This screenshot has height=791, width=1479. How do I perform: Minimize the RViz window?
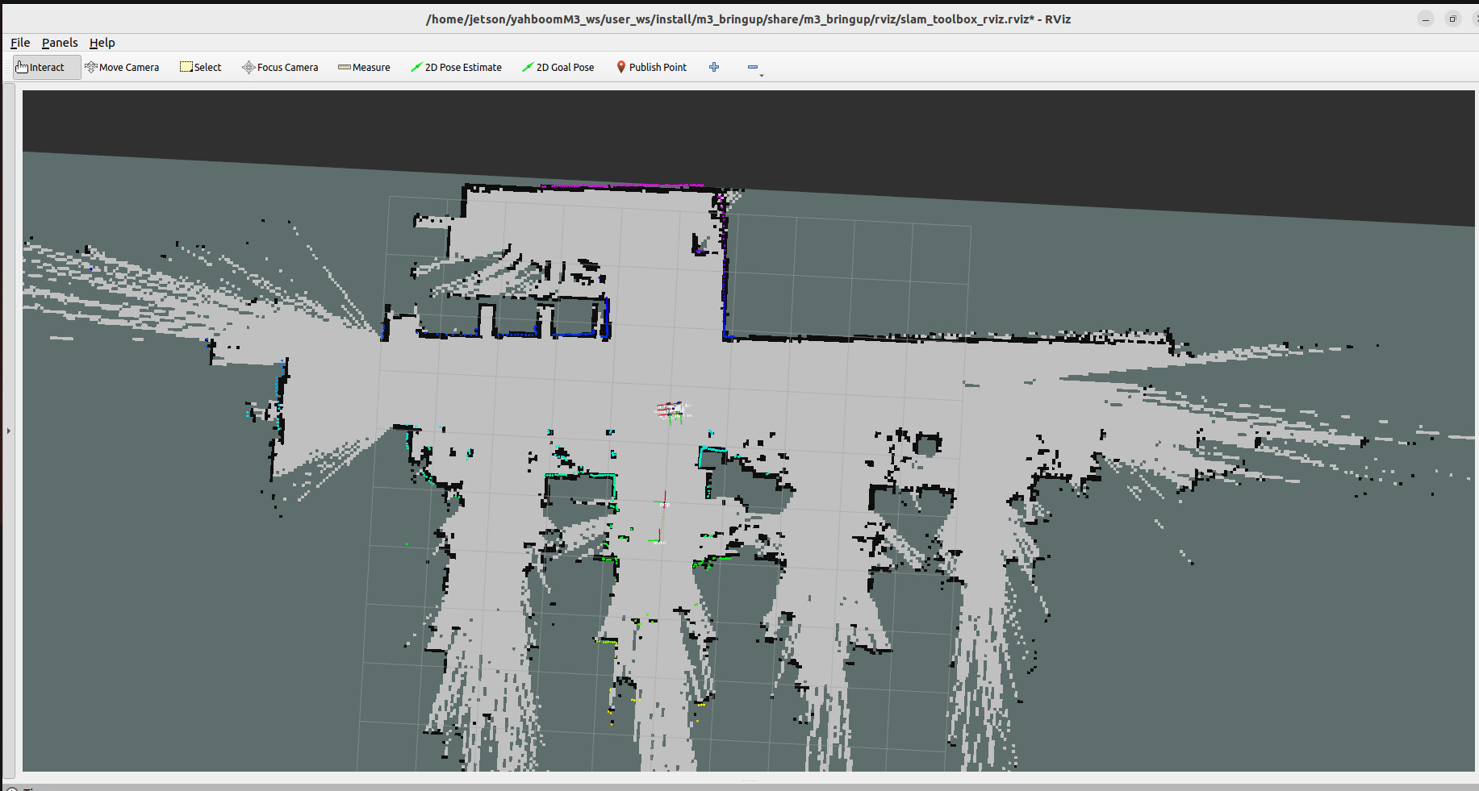[1426, 19]
